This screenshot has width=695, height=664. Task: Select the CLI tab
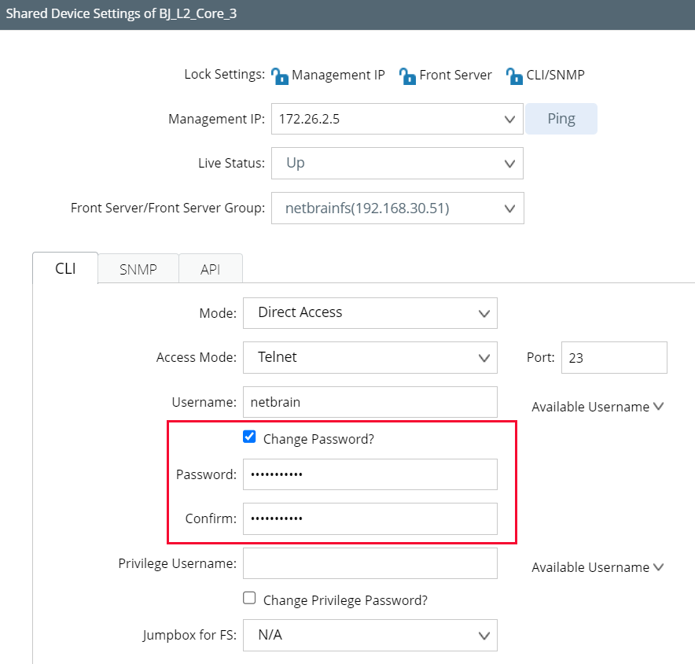click(x=64, y=267)
